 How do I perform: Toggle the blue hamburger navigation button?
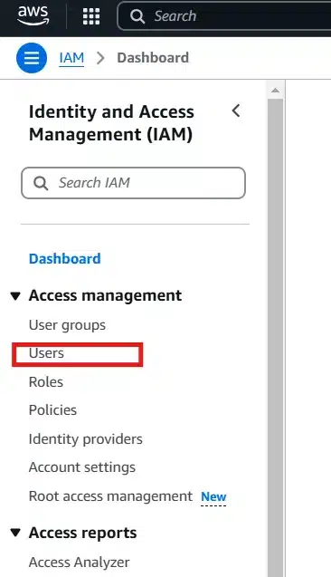click(x=32, y=58)
